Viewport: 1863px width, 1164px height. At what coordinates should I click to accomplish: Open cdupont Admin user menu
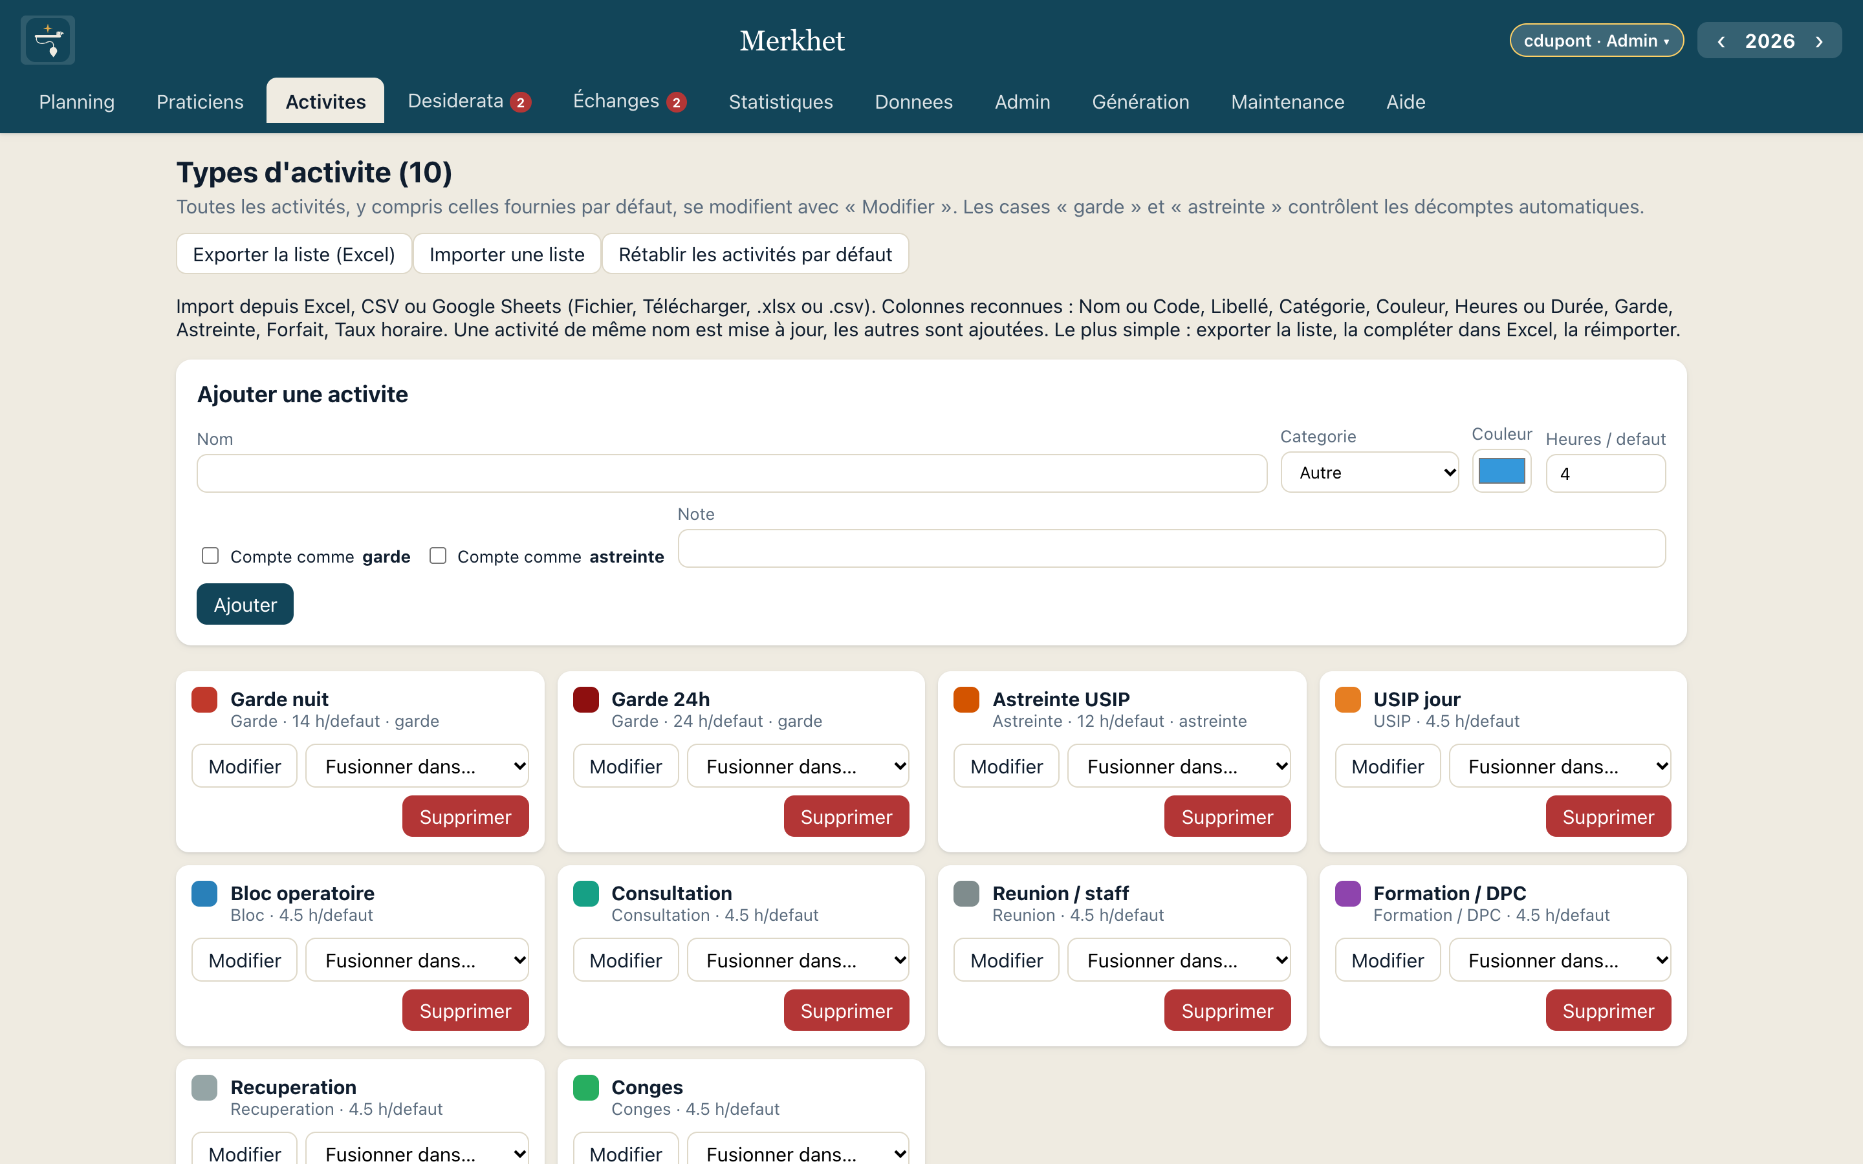[1596, 41]
